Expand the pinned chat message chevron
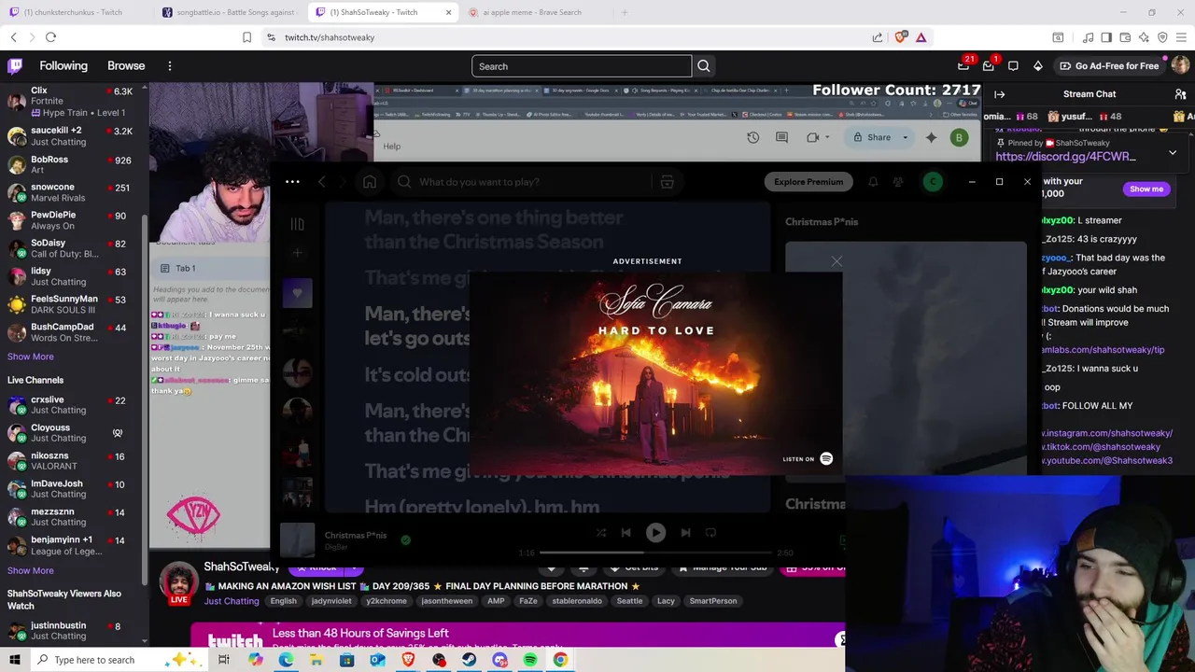 pyautogui.click(x=1173, y=152)
